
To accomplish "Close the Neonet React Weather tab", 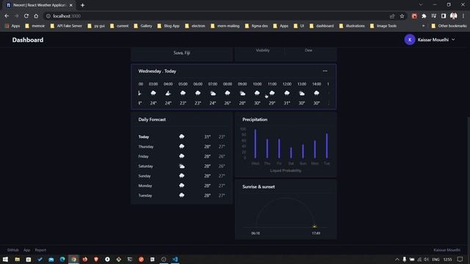I will click(x=71, y=5).
